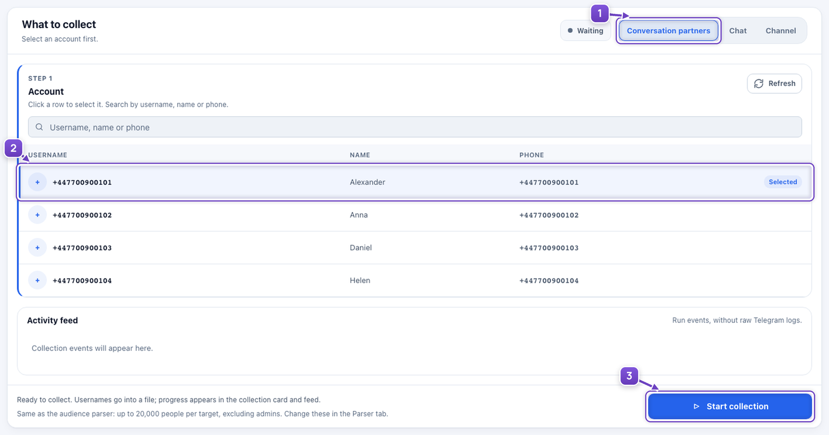
Task: Click the NAME column header
Action: tap(360, 155)
